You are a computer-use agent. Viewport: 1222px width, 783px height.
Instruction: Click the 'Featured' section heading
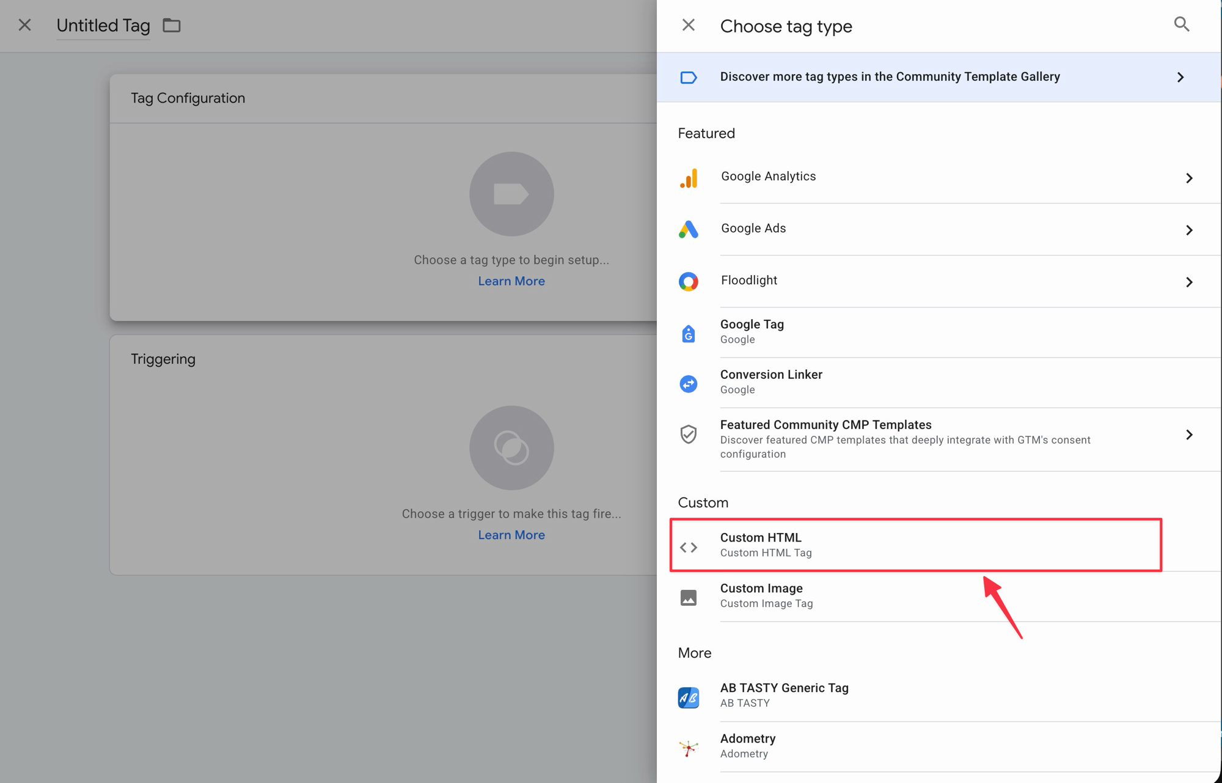[706, 133]
